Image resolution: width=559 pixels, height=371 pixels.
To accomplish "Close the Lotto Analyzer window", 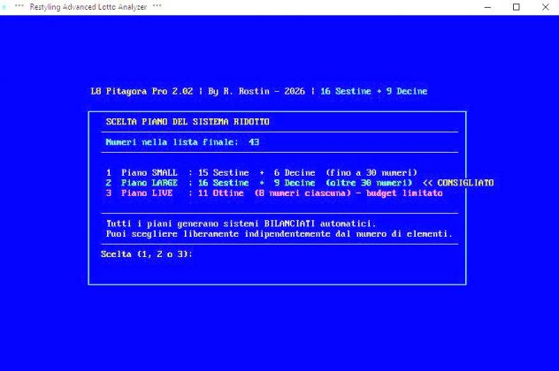I will [546, 7].
